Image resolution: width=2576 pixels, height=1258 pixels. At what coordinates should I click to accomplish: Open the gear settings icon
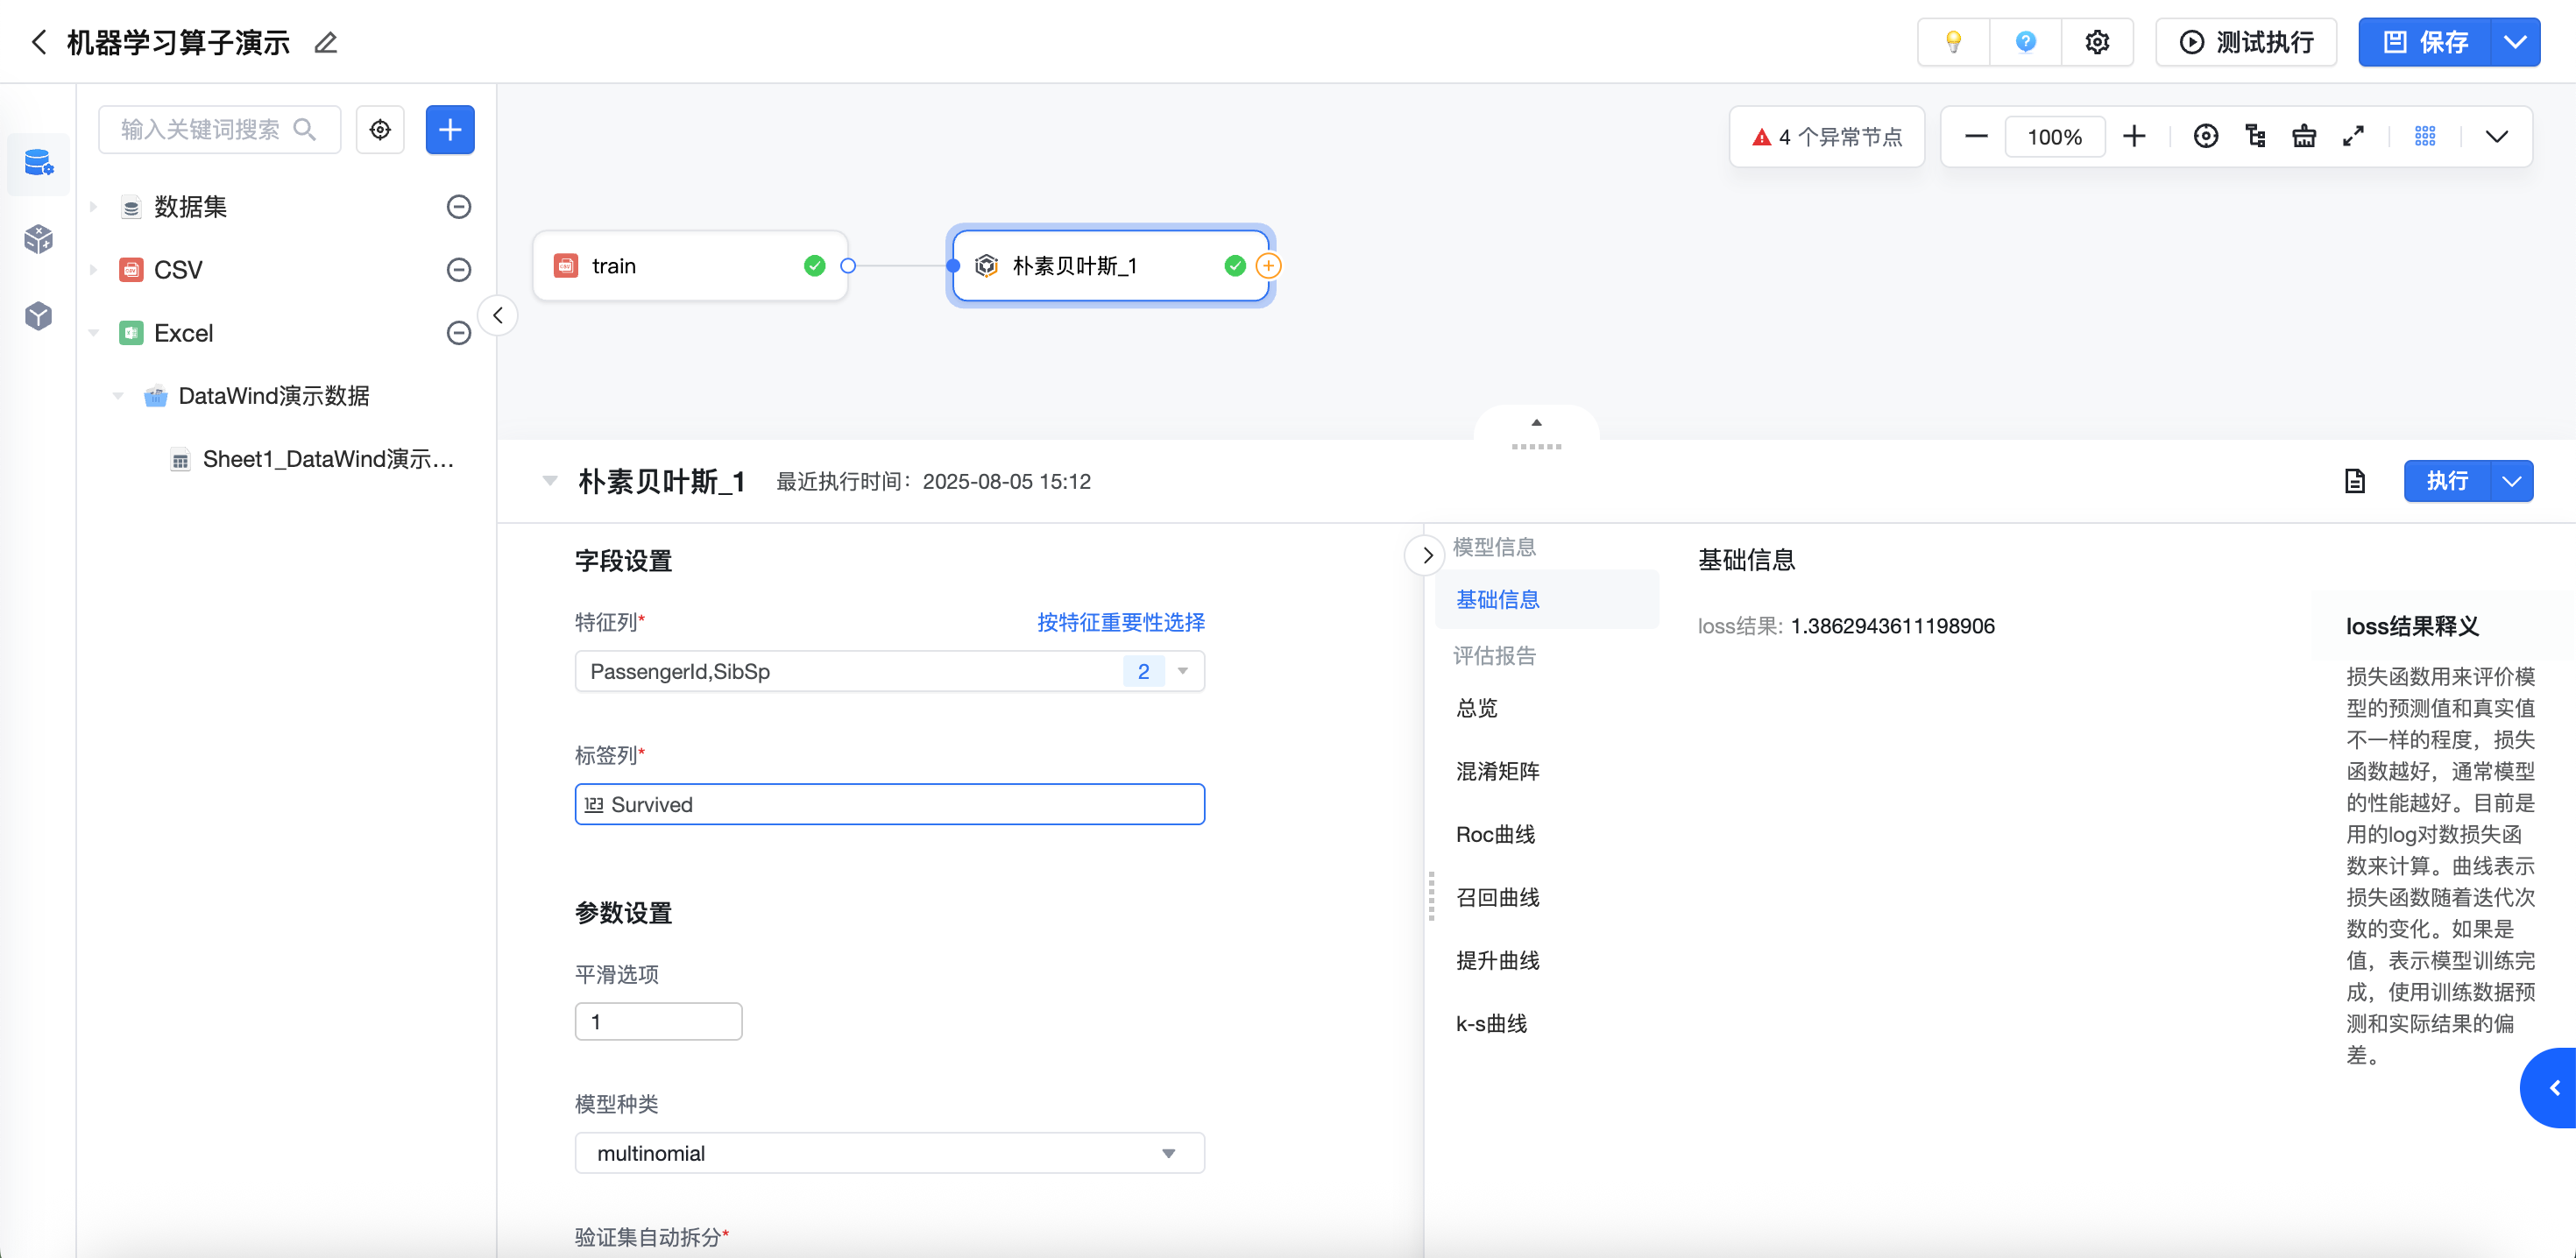pos(2097,42)
